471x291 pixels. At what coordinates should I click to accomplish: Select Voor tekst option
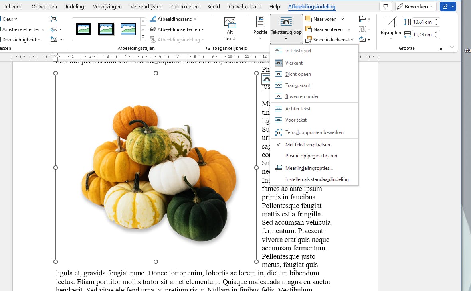(314, 120)
